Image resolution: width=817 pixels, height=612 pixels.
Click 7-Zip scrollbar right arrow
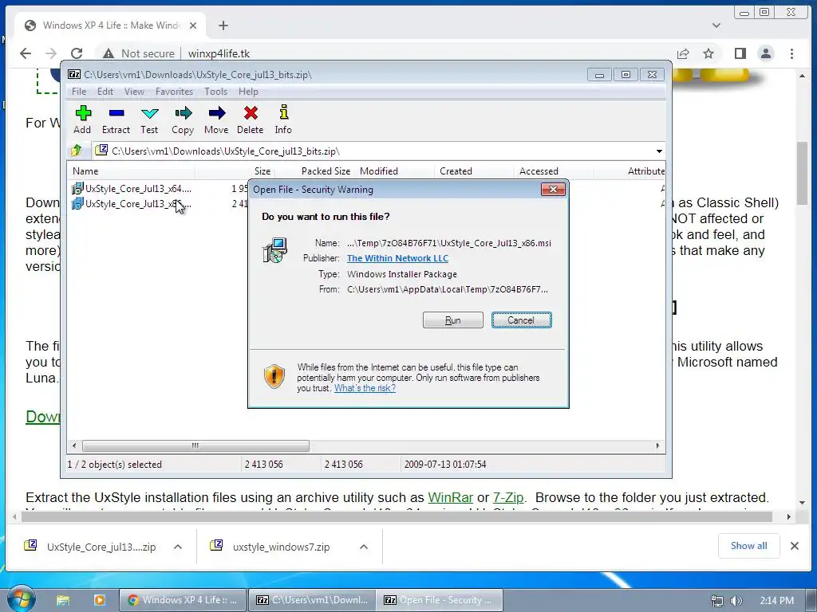point(657,446)
